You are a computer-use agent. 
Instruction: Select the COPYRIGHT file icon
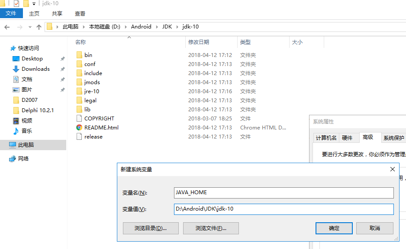pos(79,118)
